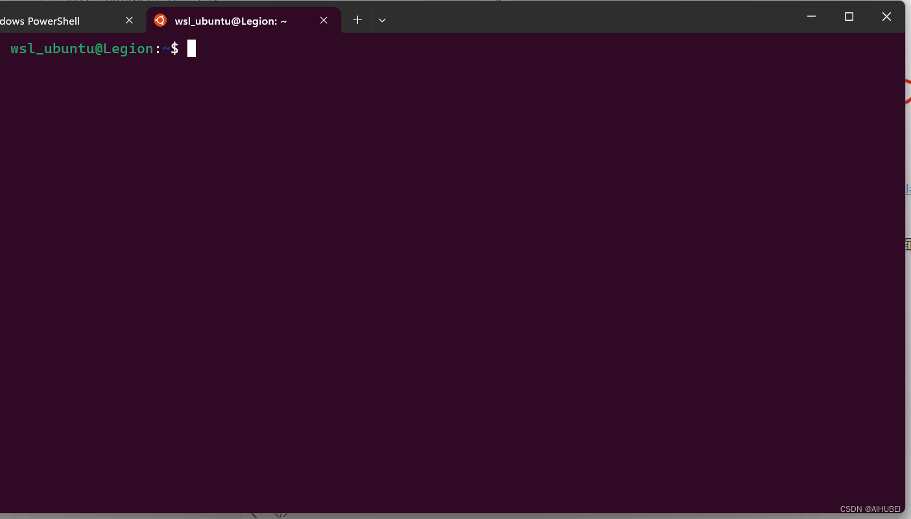Open a new terminal tab with plus
The height and width of the screenshot is (519, 911).
[357, 20]
